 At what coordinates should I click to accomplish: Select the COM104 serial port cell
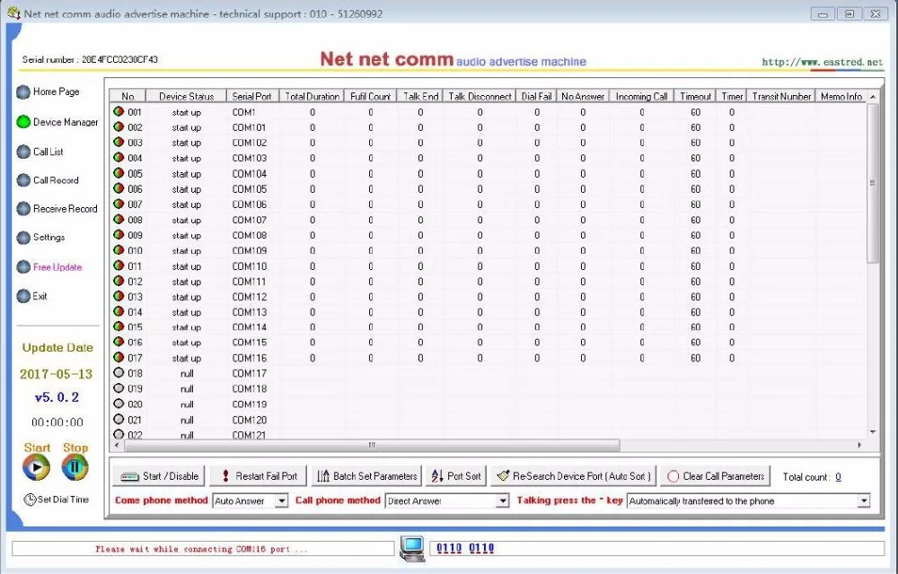click(x=249, y=173)
